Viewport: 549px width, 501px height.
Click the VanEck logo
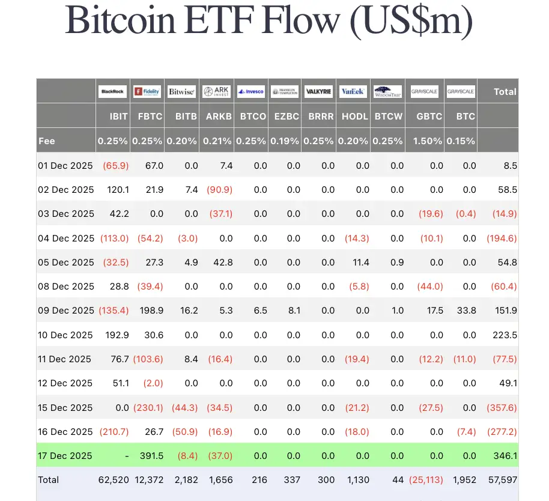(x=353, y=92)
